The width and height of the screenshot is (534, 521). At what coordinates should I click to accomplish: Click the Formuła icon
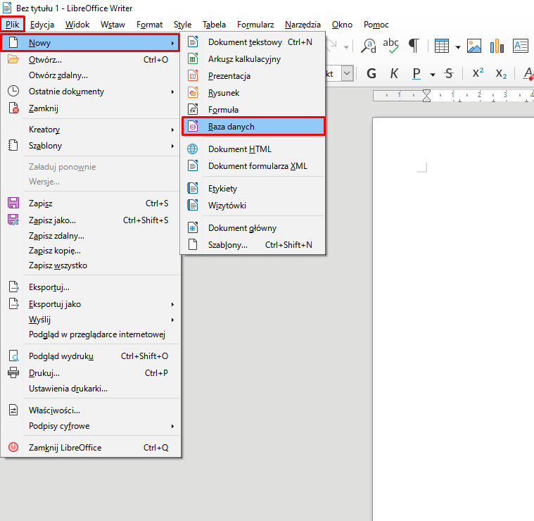pos(193,109)
